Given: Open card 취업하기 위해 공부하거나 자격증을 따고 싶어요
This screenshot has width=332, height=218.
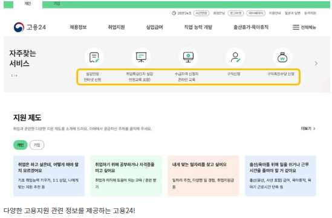Looking at the screenshot, I should (x=126, y=176).
